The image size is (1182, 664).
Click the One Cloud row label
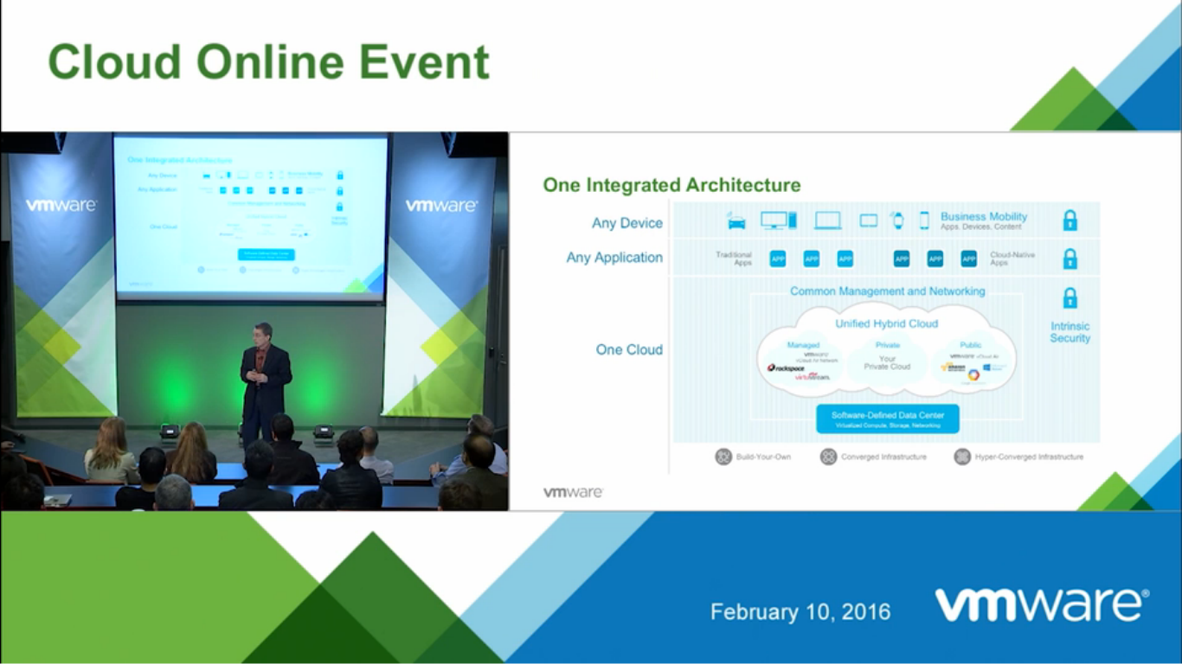[x=629, y=349]
